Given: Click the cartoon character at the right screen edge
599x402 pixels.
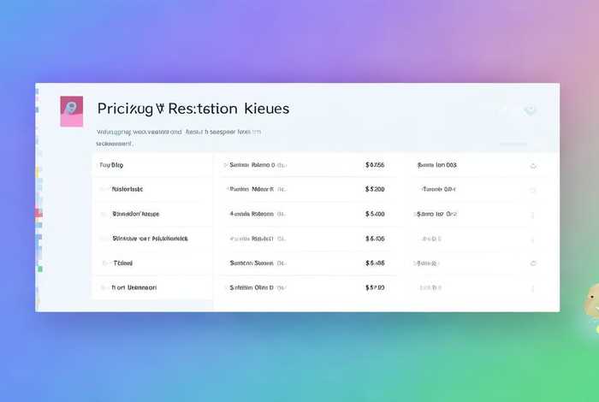Looking at the screenshot, I should pyautogui.click(x=592, y=305).
